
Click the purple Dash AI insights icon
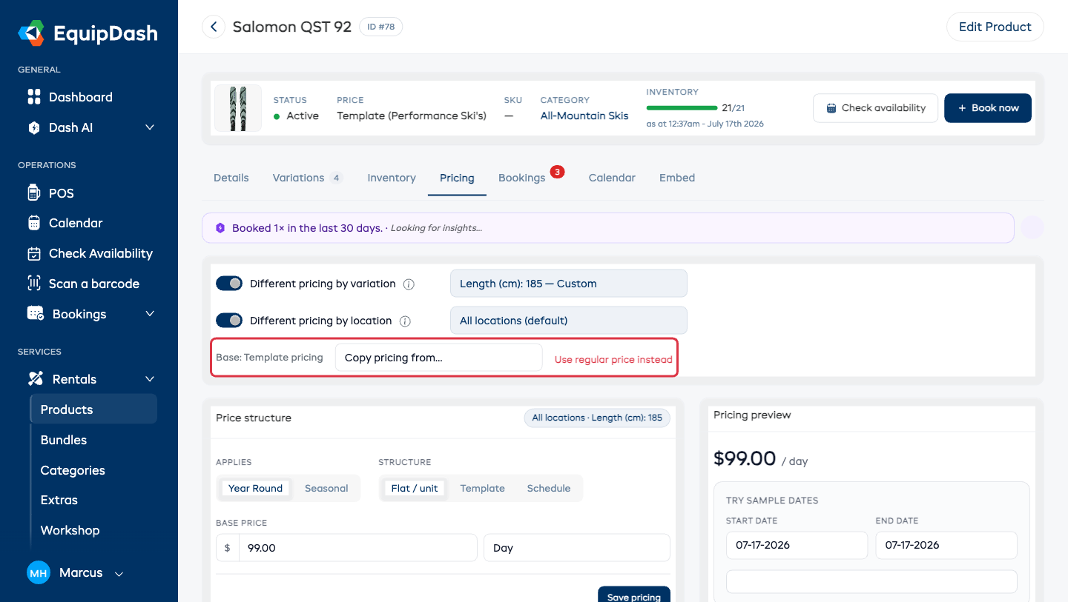(220, 228)
